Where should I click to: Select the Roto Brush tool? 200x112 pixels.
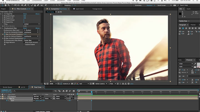(x=42, y=5)
